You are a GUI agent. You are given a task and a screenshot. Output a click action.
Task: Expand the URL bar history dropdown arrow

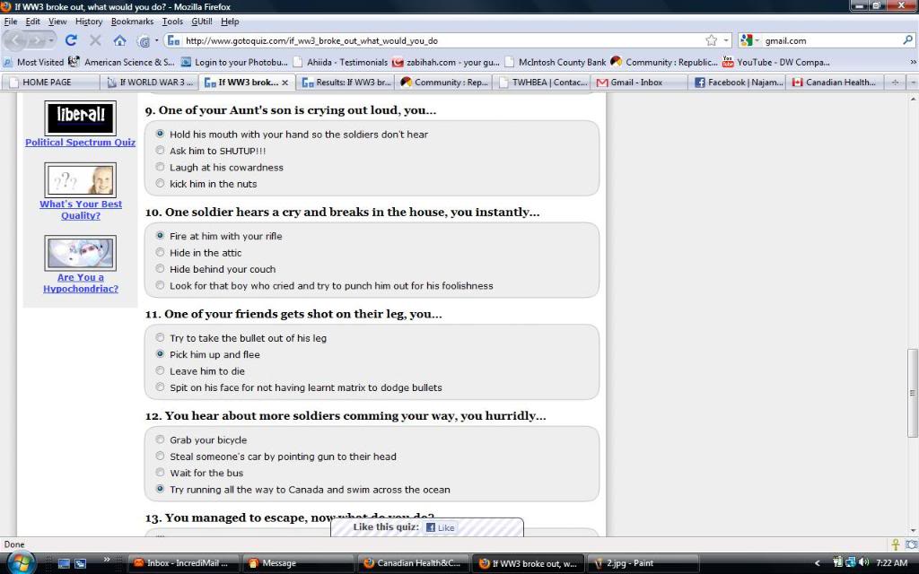tap(725, 40)
